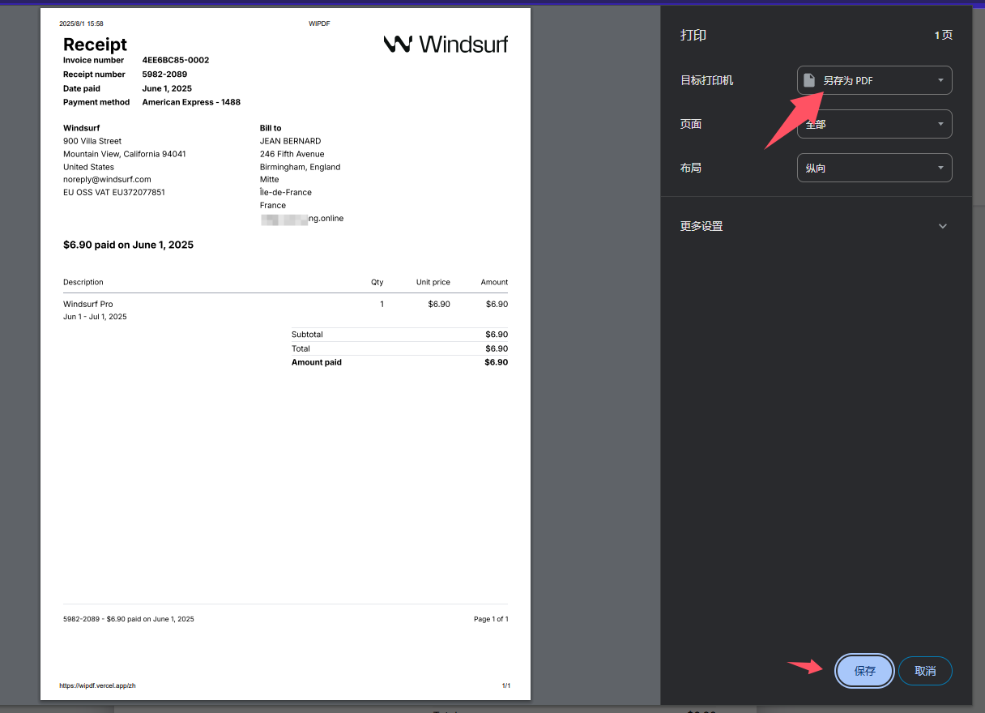Click the Bill to label
Viewport: 985px width, 713px height.
pyautogui.click(x=271, y=128)
